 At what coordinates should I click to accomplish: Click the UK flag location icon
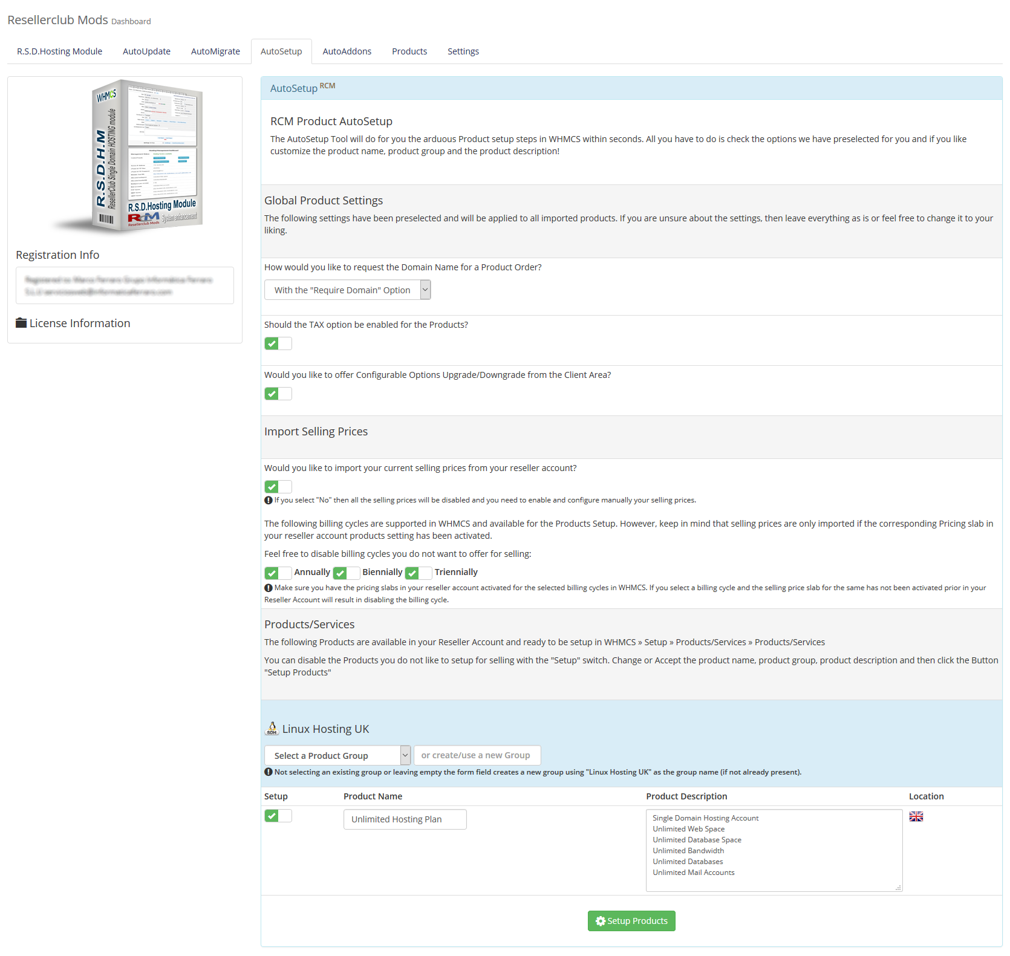click(916, 816)
